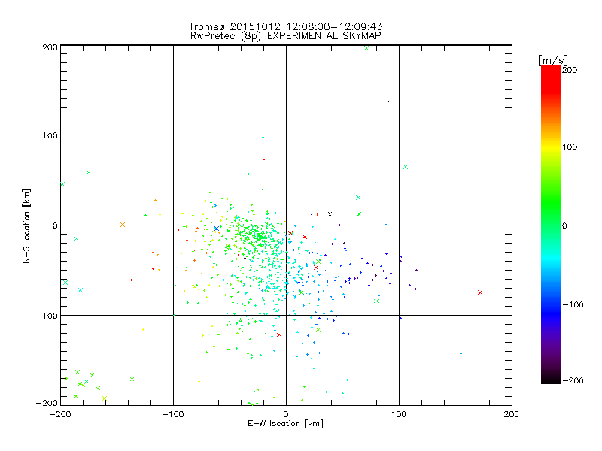Click the colorbar scale label '0'
Image resolution: width=602 pixels, height=451 pixels.
[564, 225]
